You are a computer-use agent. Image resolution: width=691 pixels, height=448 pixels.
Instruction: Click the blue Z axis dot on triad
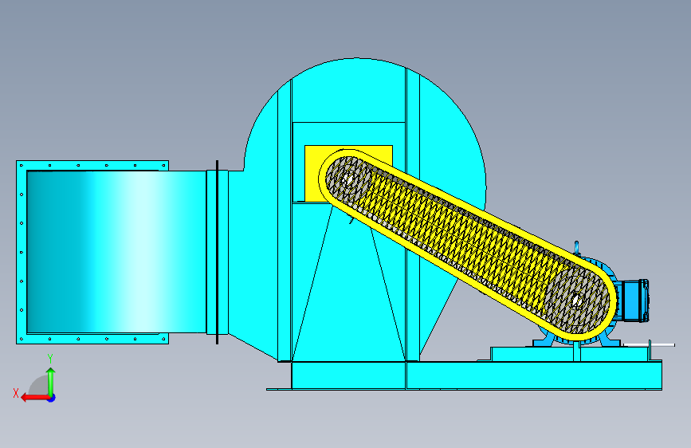point(52,398)
